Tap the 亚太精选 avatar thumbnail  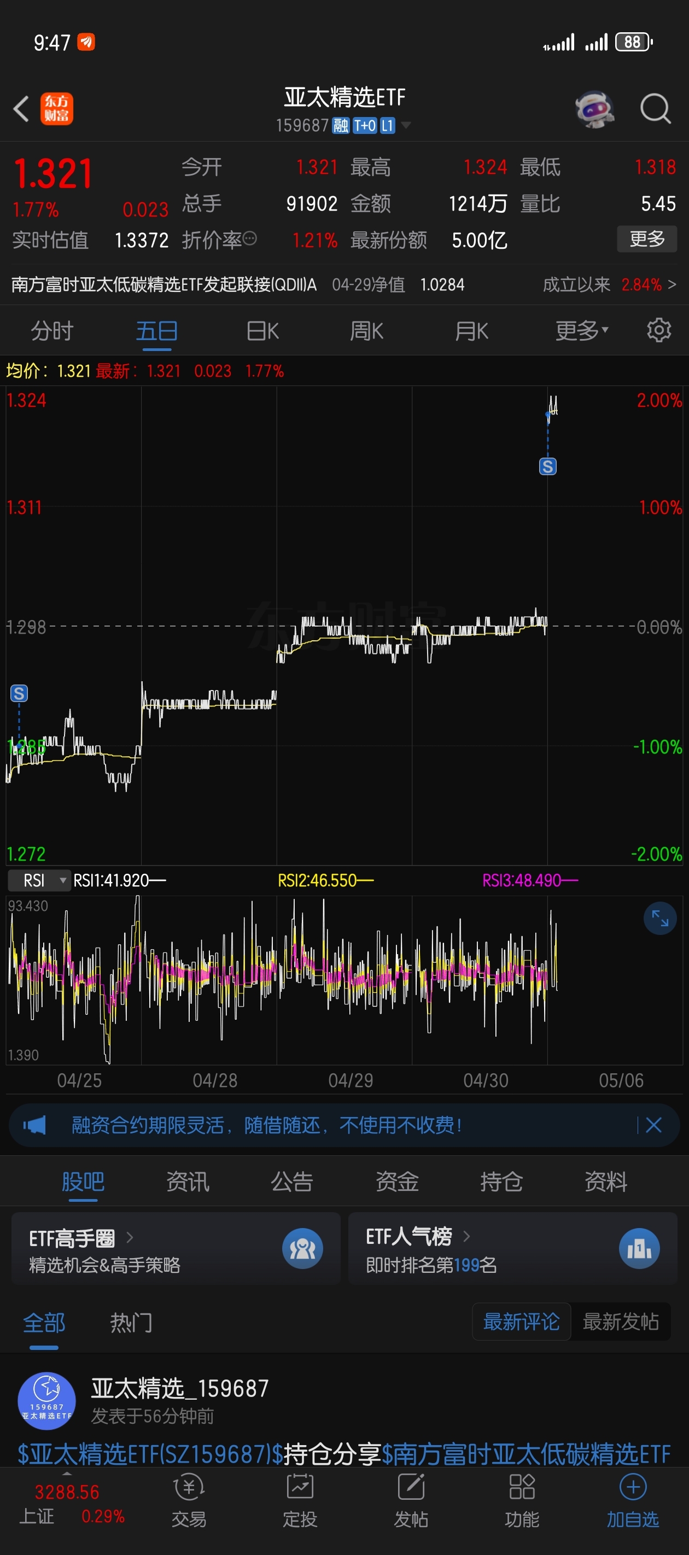[46, 1401]
